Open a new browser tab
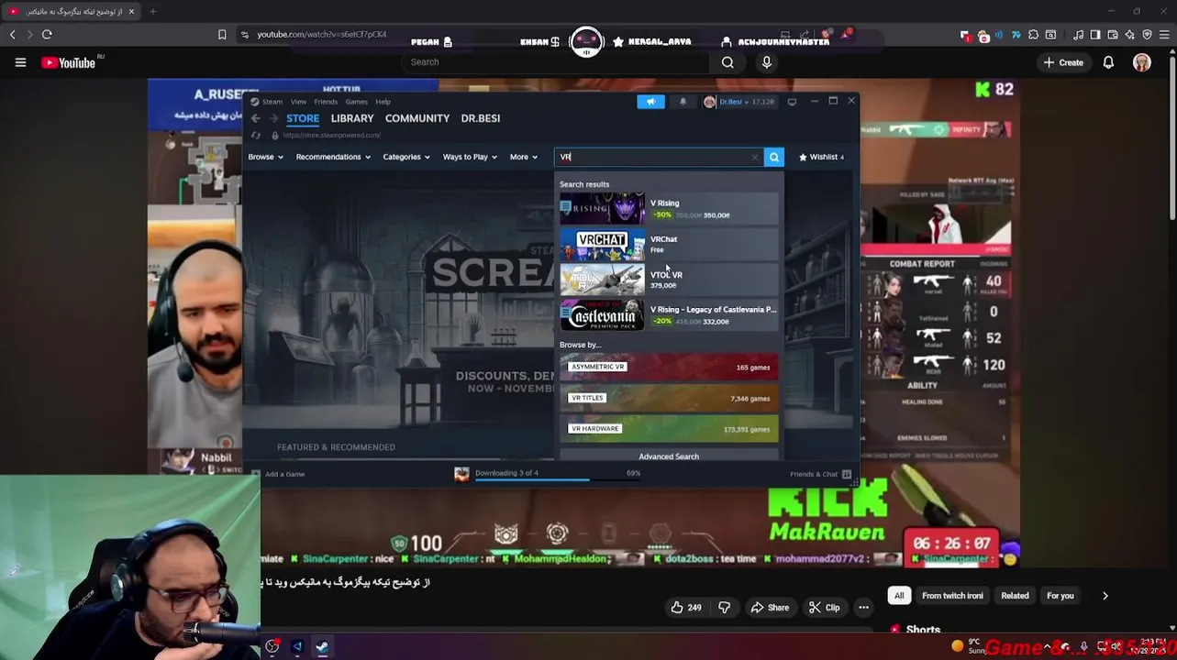1177x660 pixels. point(152,11)
